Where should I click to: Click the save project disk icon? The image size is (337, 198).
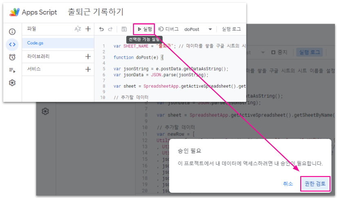pos(124,29)
